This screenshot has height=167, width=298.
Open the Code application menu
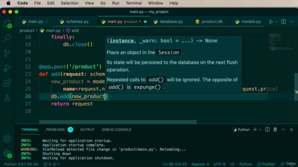pyautogui.click(x=22, y=3)
